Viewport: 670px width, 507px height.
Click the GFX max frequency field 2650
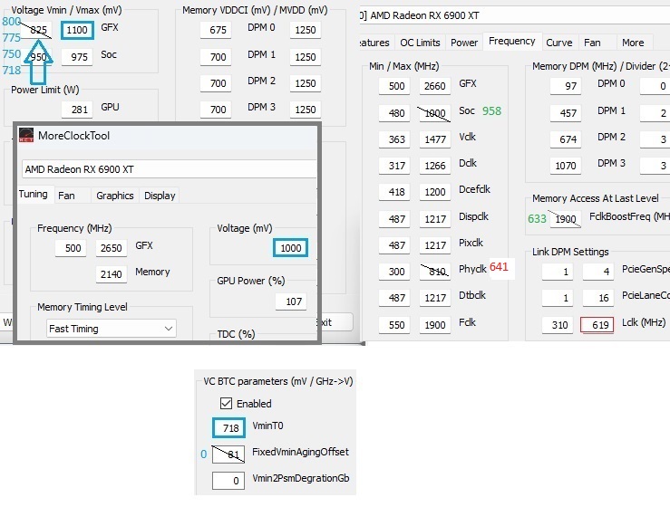(112, 248)
